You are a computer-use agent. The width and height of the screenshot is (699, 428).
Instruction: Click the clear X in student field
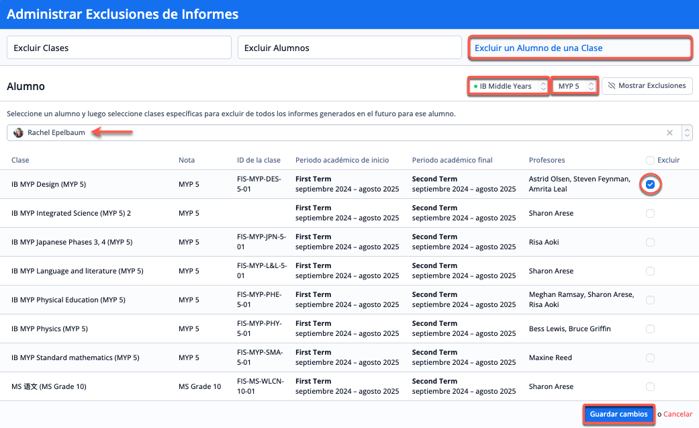pyautogui.click(x=669, y=133)
